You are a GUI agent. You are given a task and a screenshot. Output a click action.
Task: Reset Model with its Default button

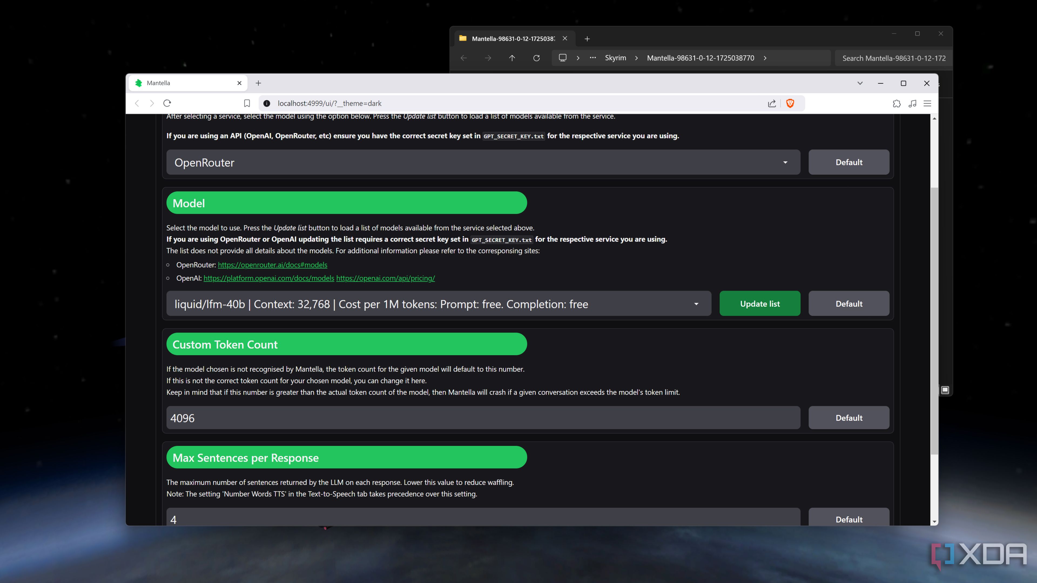coord(849,304)
